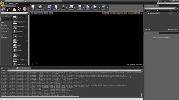The image size is (179, 100).
Task: Expand the Build options dropdown arrow
Action: click(x=91, y=8)
